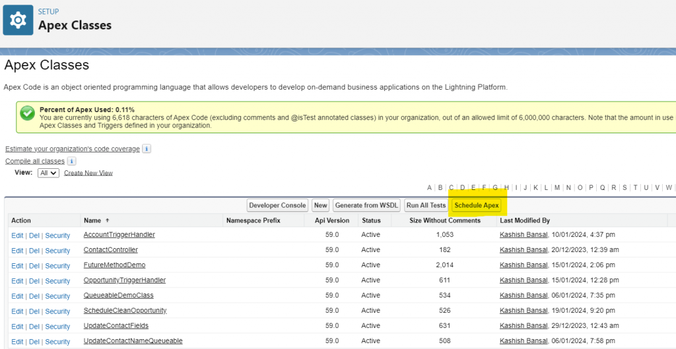Viewport: 676px width, 349px height.
Task: Filter classes by letter U
Action: pos(646,187)
